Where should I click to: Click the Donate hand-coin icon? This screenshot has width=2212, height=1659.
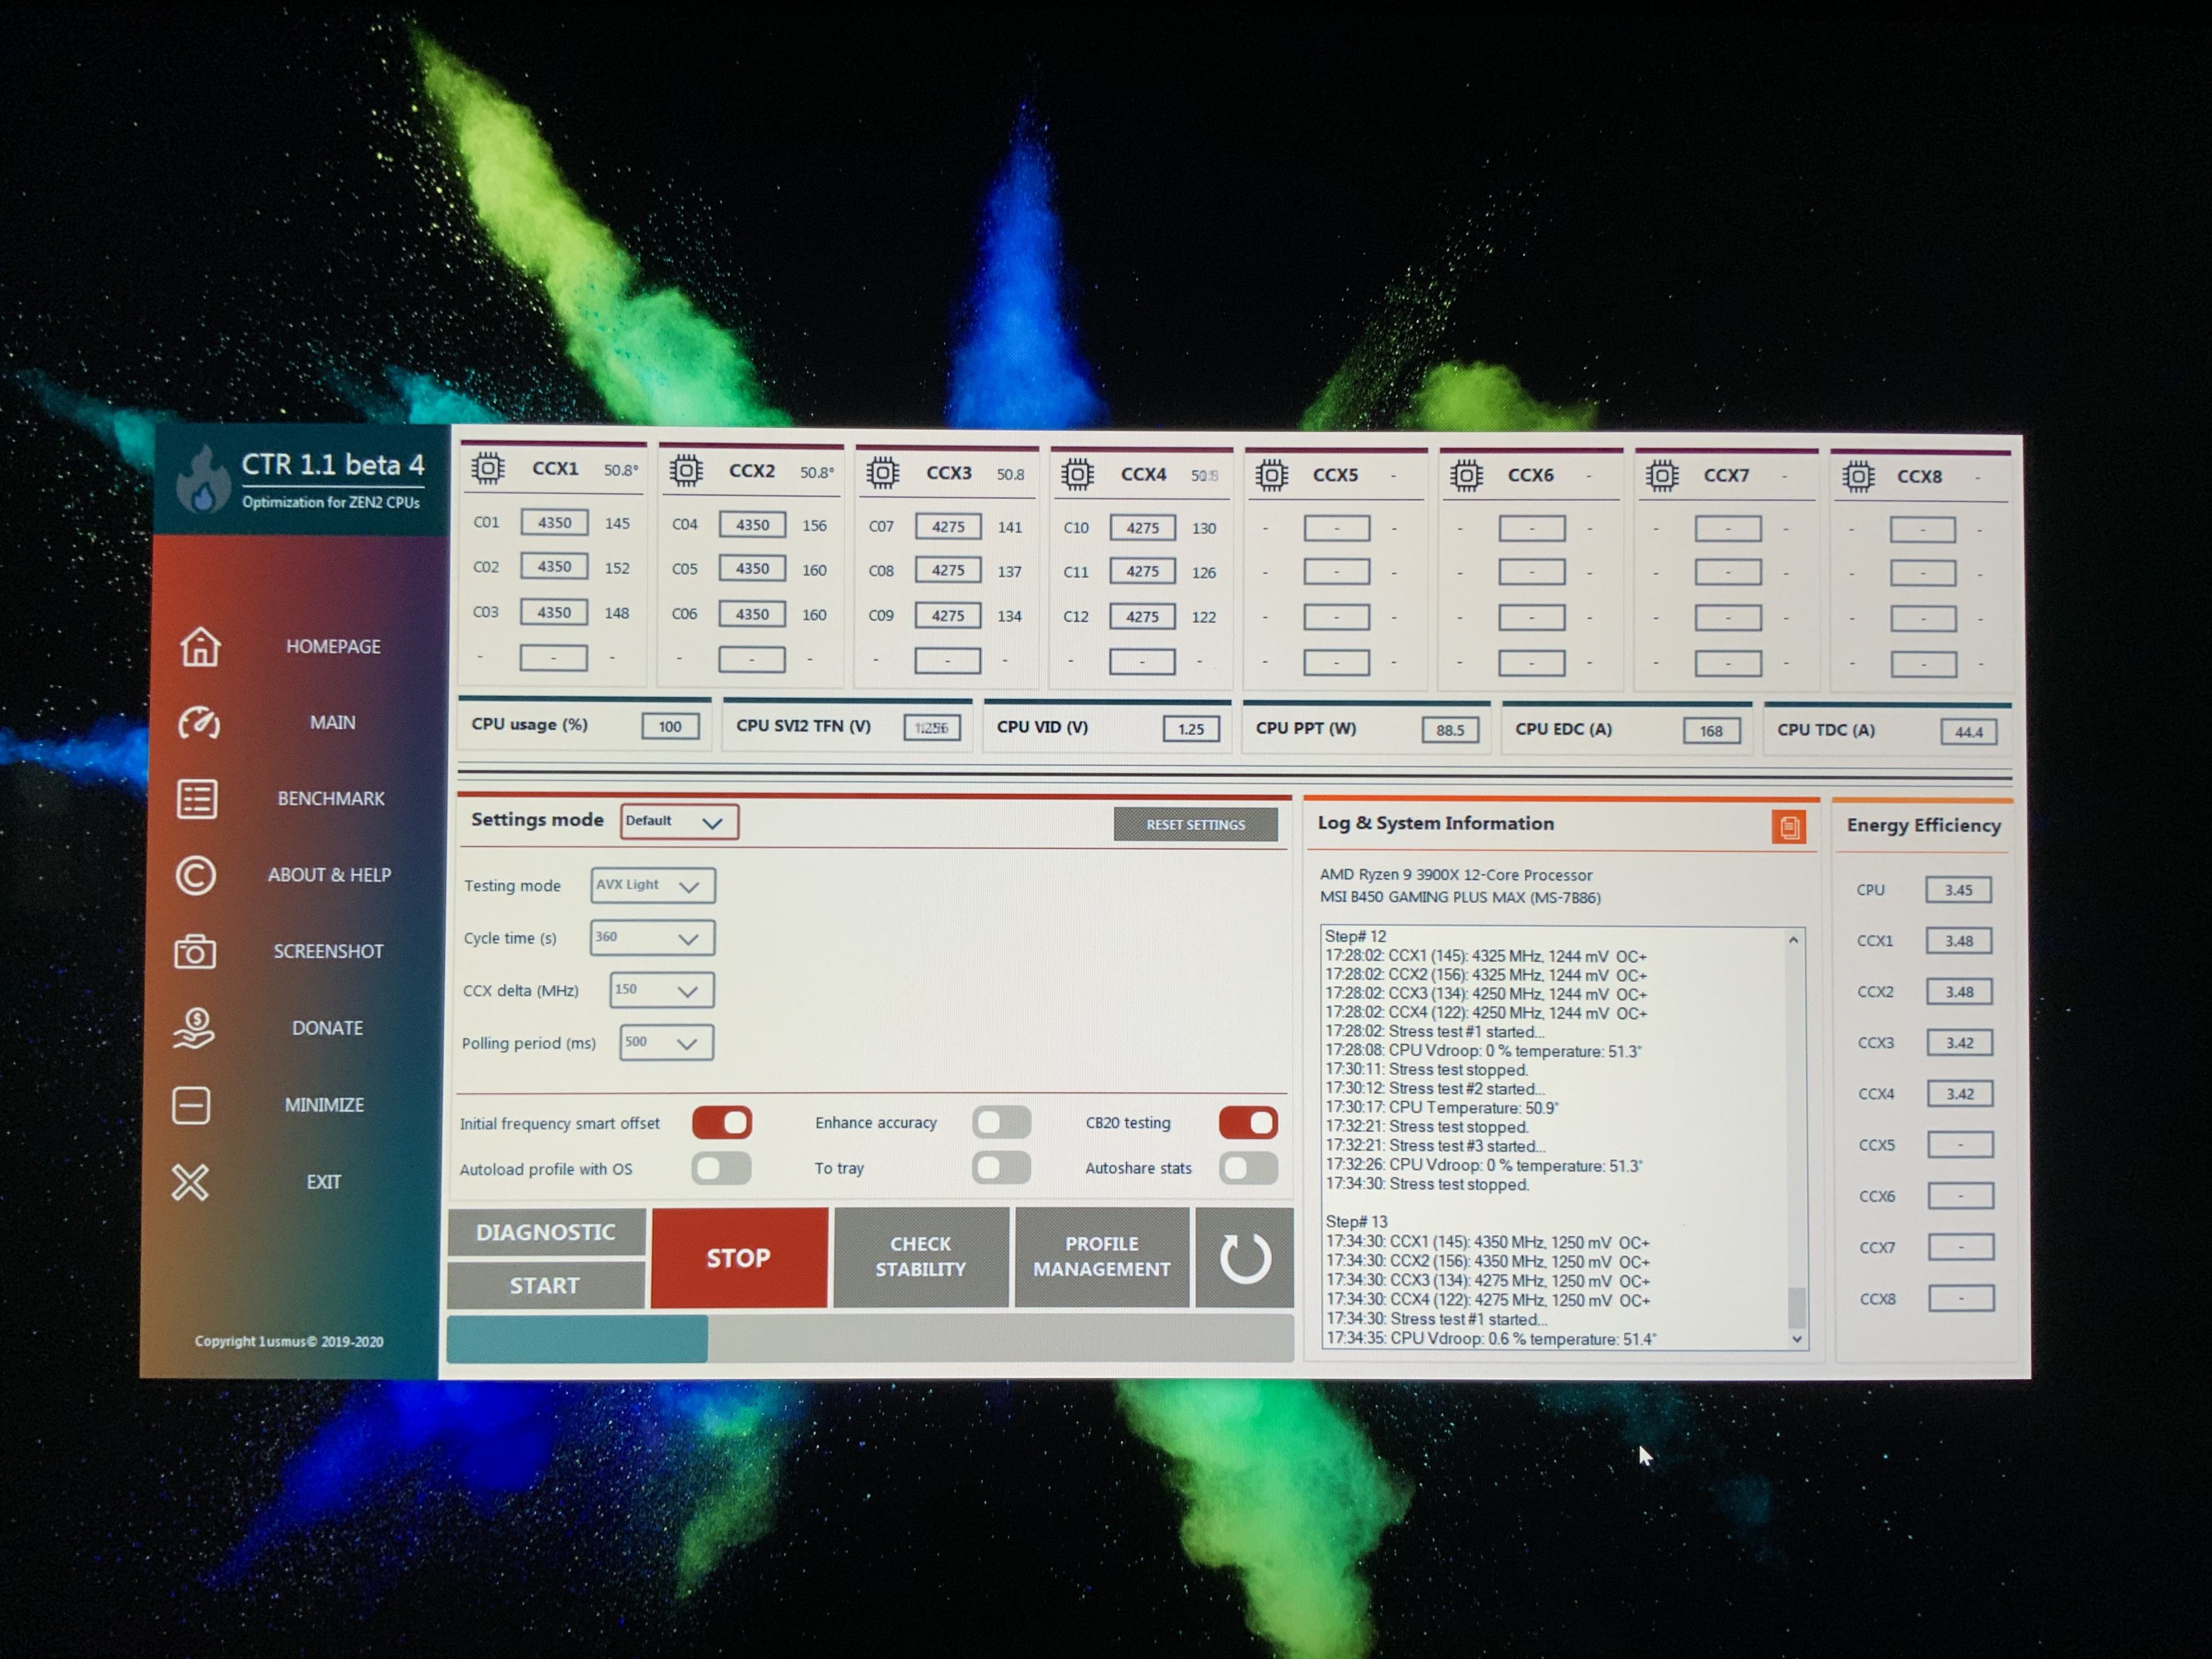pos(194,1028)
